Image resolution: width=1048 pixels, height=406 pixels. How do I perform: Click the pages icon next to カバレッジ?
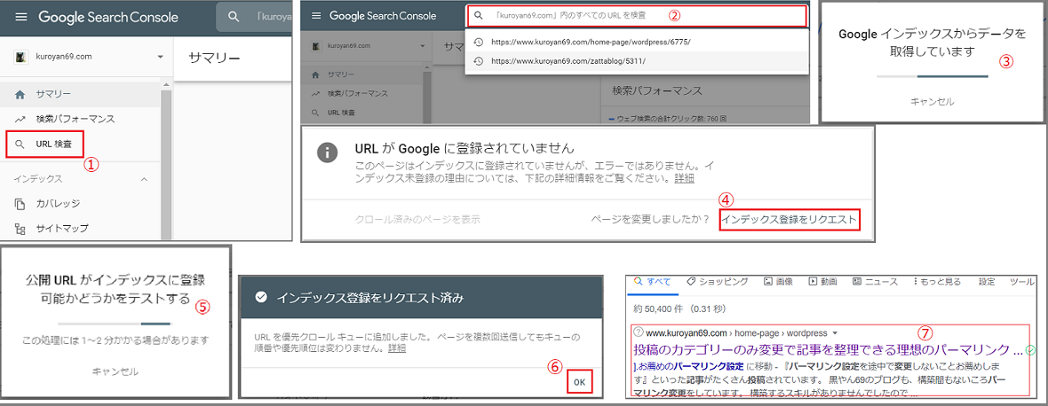click(20, 203)
